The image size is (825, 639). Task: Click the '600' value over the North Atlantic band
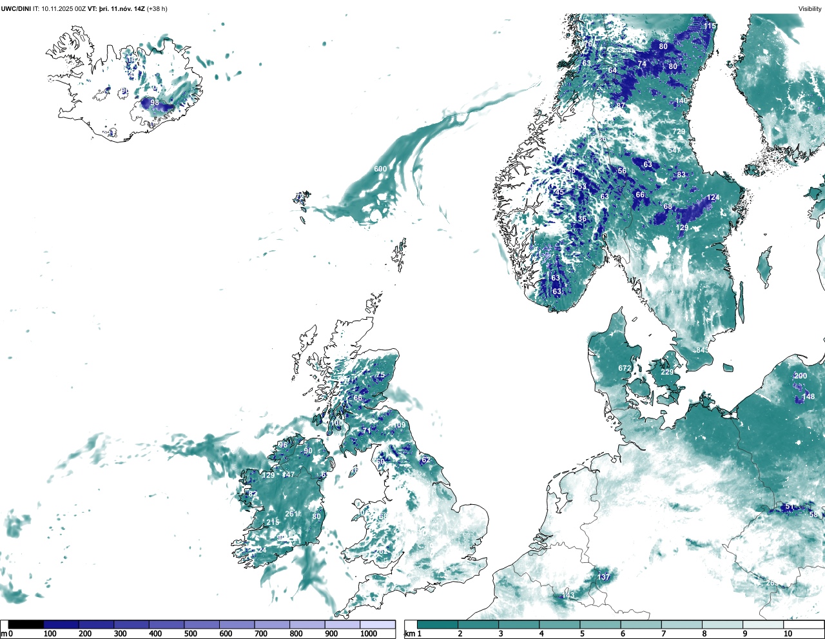[x=380, y=170]
